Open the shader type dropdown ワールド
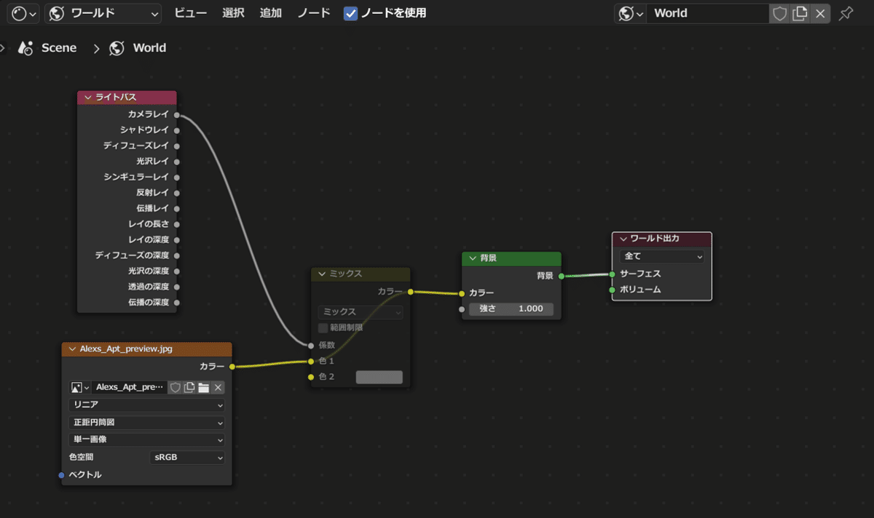Screen dimensions: 874x518 pyautogui.click(x=103, y=13)
